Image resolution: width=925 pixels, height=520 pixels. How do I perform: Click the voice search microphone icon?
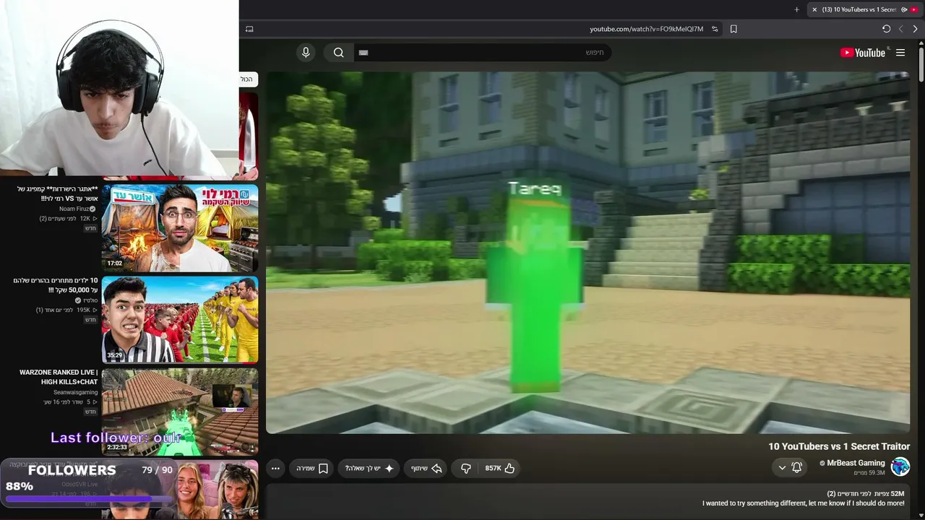click(306, 52)
